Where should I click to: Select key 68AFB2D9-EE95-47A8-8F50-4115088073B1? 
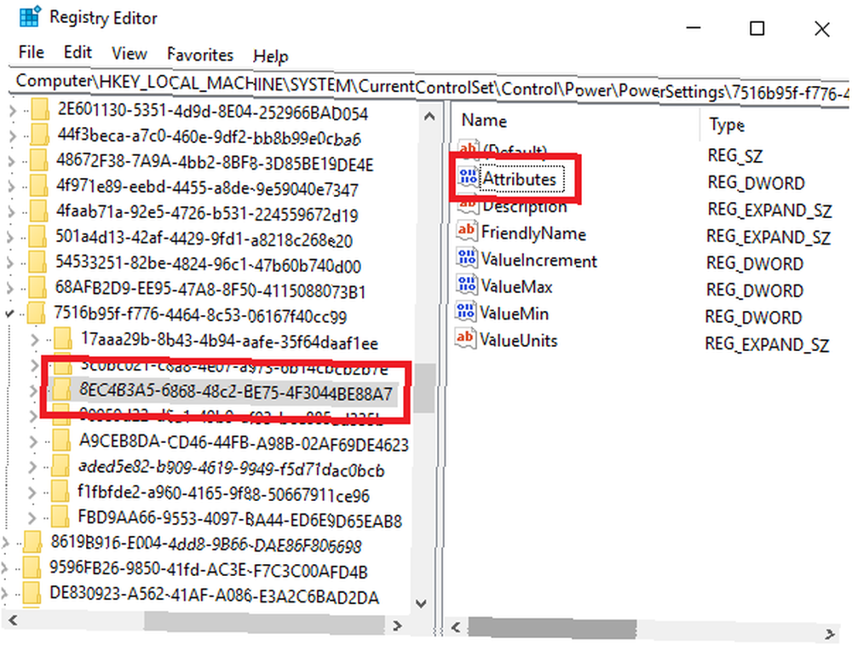pos(210,290)
